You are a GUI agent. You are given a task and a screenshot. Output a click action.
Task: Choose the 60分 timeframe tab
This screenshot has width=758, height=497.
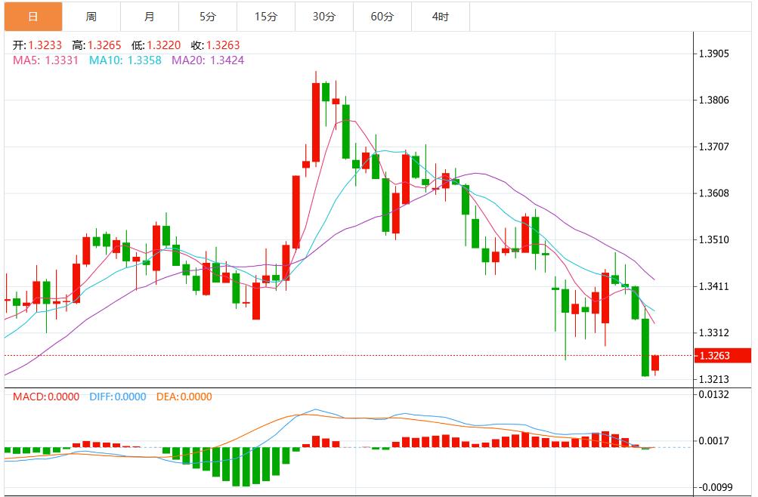[382, 17]
